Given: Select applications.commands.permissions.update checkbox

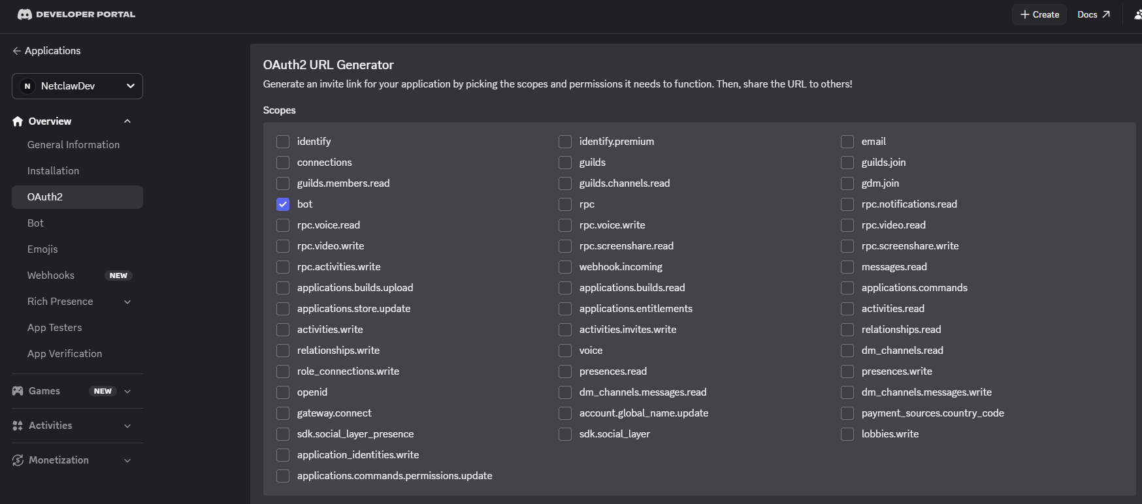Looking at the screenshot, I should click(283, 476).
